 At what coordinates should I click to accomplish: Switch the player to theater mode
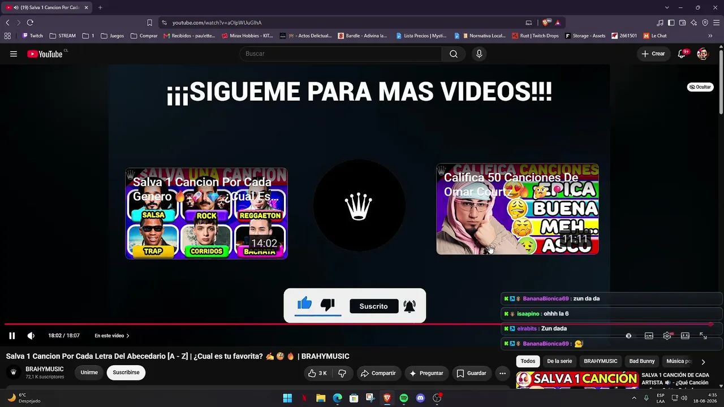pyautogui.click(x=685, y=336)
